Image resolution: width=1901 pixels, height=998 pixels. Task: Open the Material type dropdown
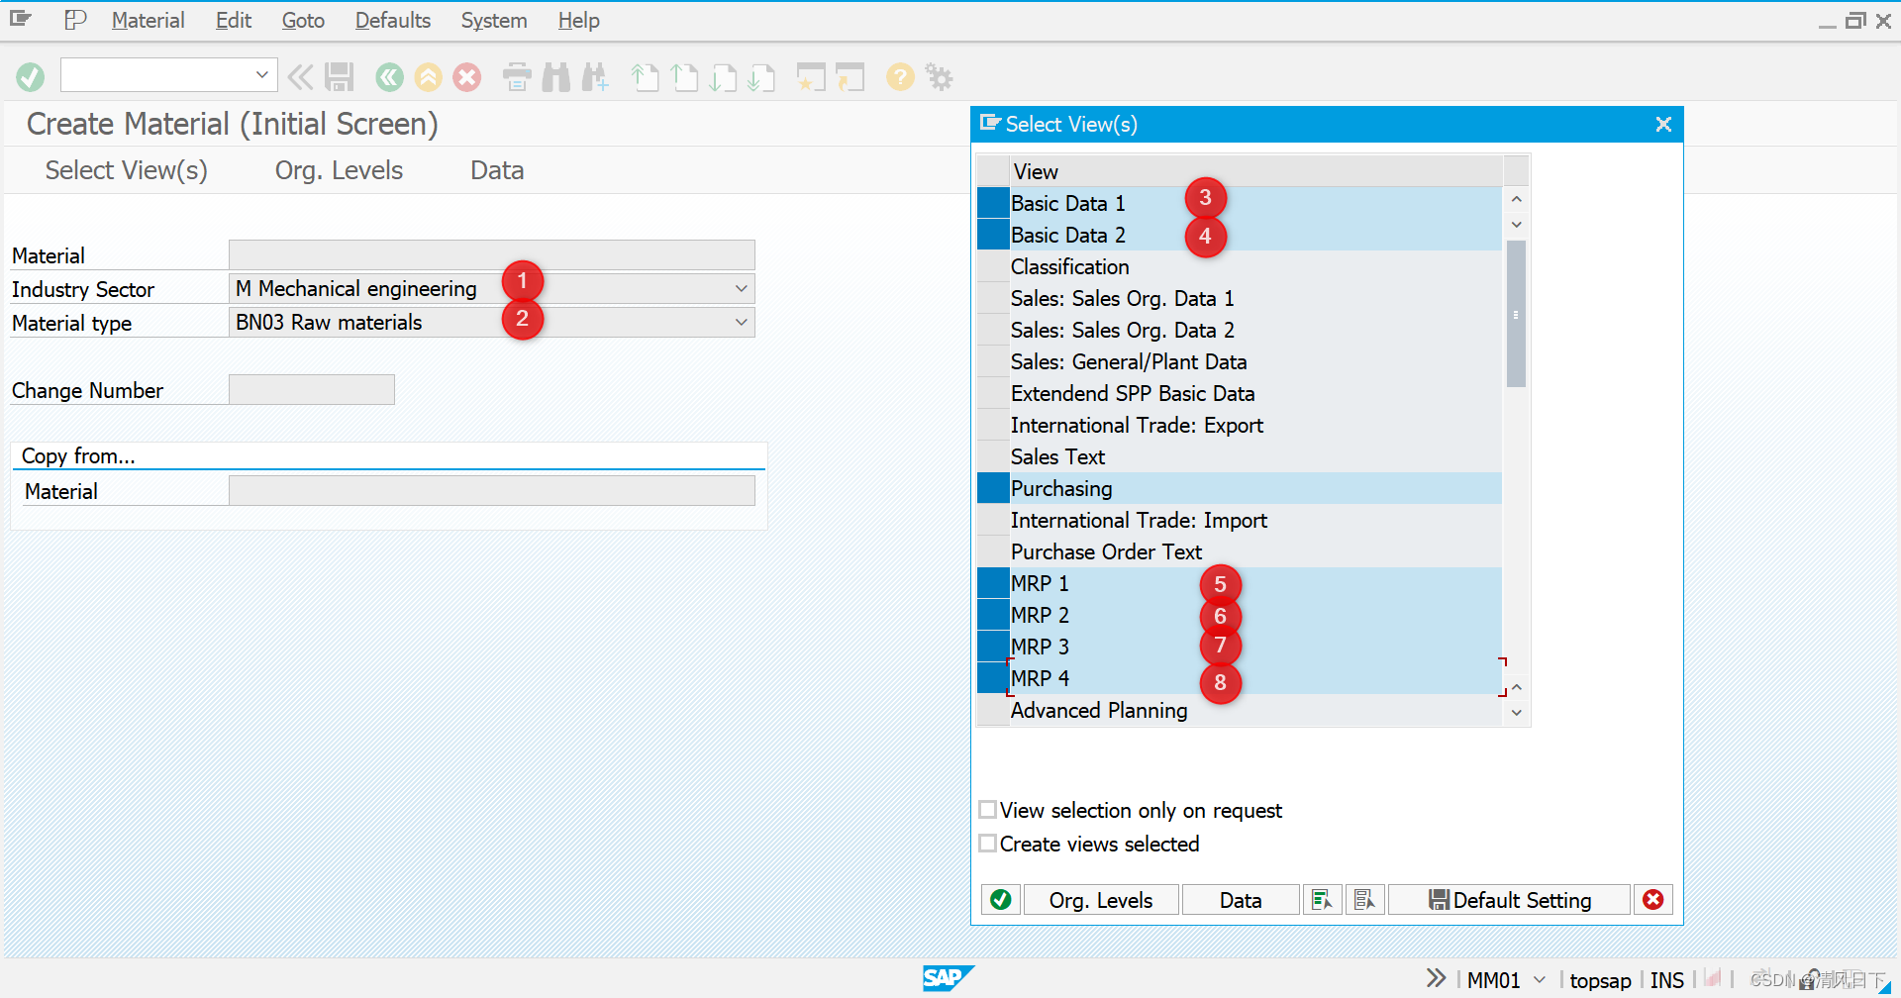pyautogui.click(x=741, y=323)
